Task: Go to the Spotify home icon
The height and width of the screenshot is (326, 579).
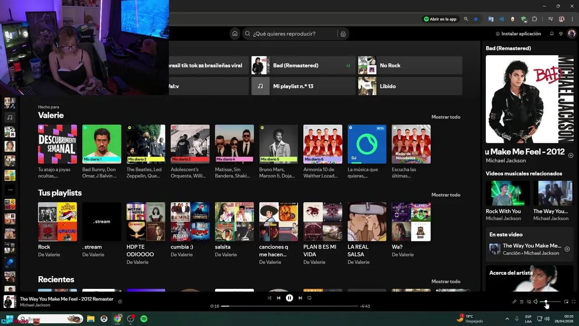Action: coord(235,34)
